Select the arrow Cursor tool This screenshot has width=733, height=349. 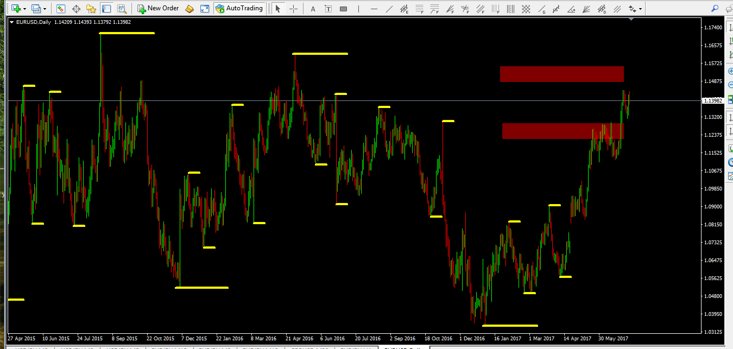(x=278, y=9)
